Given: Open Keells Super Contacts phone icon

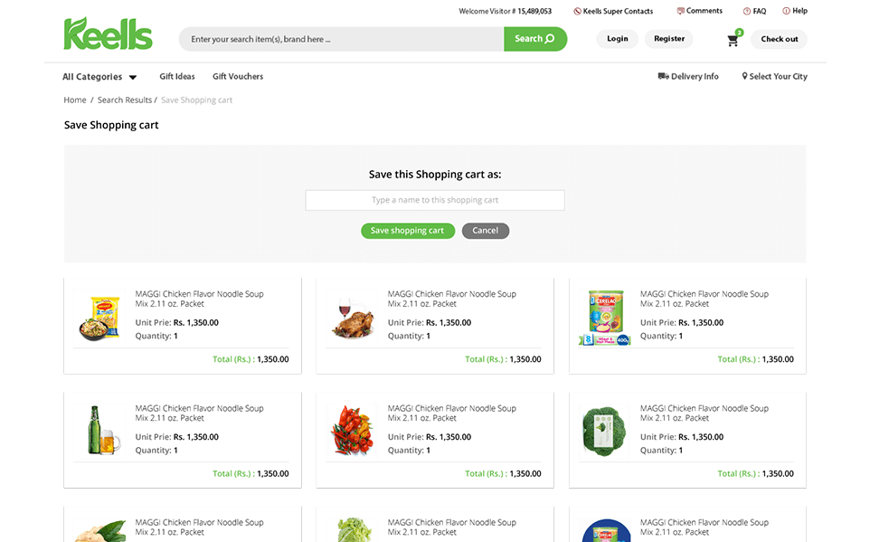Looking at the screenshot, I should (577, 12).
